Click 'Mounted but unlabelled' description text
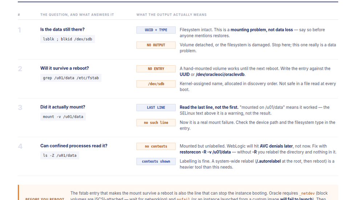The width and height of the screenshot is (356, 200). [202, 146]
